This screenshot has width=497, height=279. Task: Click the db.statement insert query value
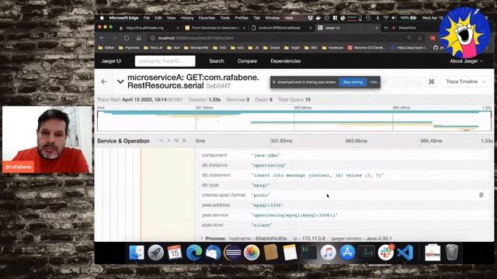click(318, 175)
